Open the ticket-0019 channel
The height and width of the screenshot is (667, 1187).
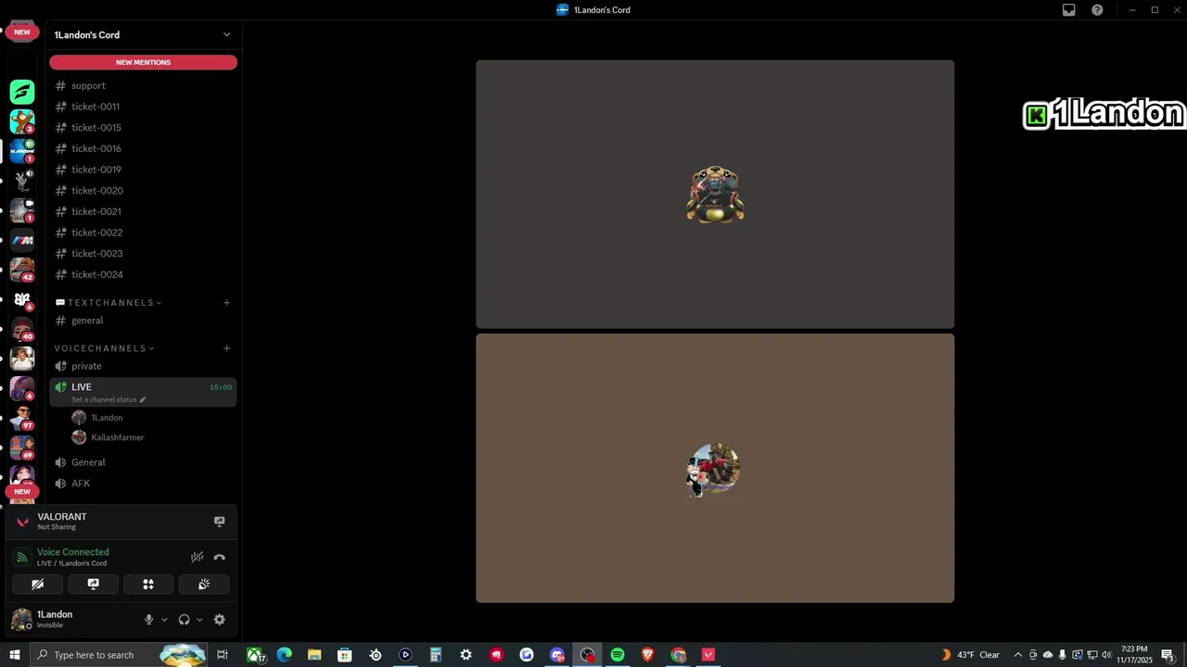pyautogui.click(x=143, y=170)
